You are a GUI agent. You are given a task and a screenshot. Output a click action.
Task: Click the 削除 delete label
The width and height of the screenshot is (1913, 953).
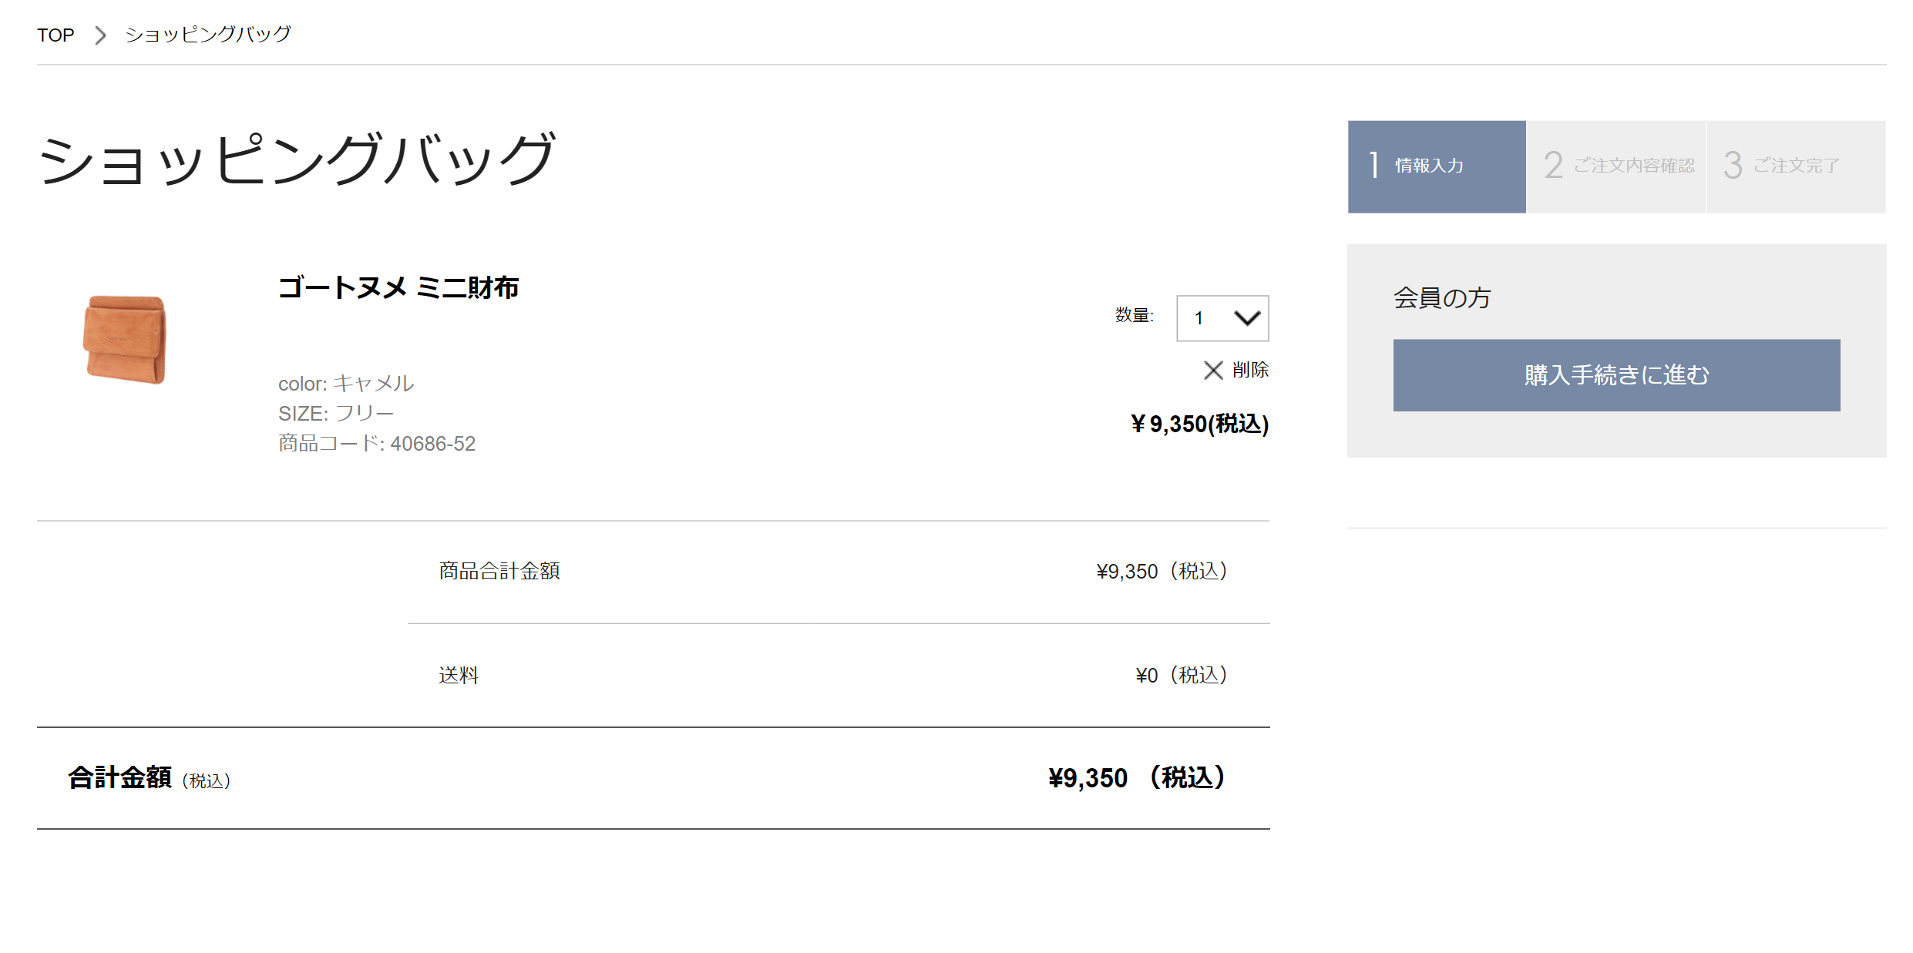tap(1250, 371)
